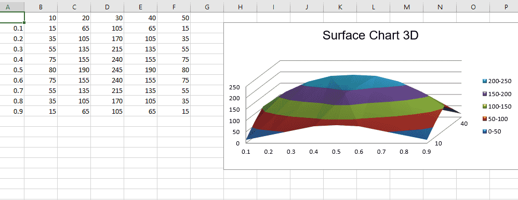Click cell 170 in the 0.8 row
The height and width of the screenshot is (200, 518).
[x=107, y=101]
